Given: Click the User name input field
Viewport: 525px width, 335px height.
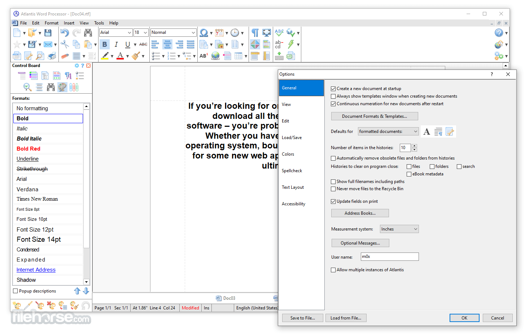Looking at the screenshot, I should coord(390,256).
